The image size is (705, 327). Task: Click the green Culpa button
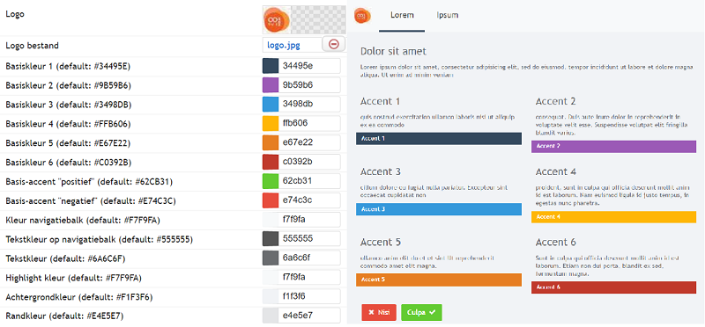421,313
